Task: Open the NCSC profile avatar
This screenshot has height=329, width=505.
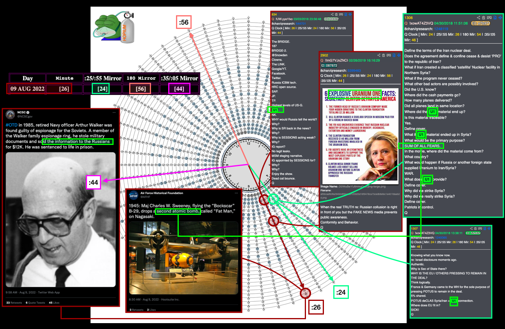Action: coord(10,114)
